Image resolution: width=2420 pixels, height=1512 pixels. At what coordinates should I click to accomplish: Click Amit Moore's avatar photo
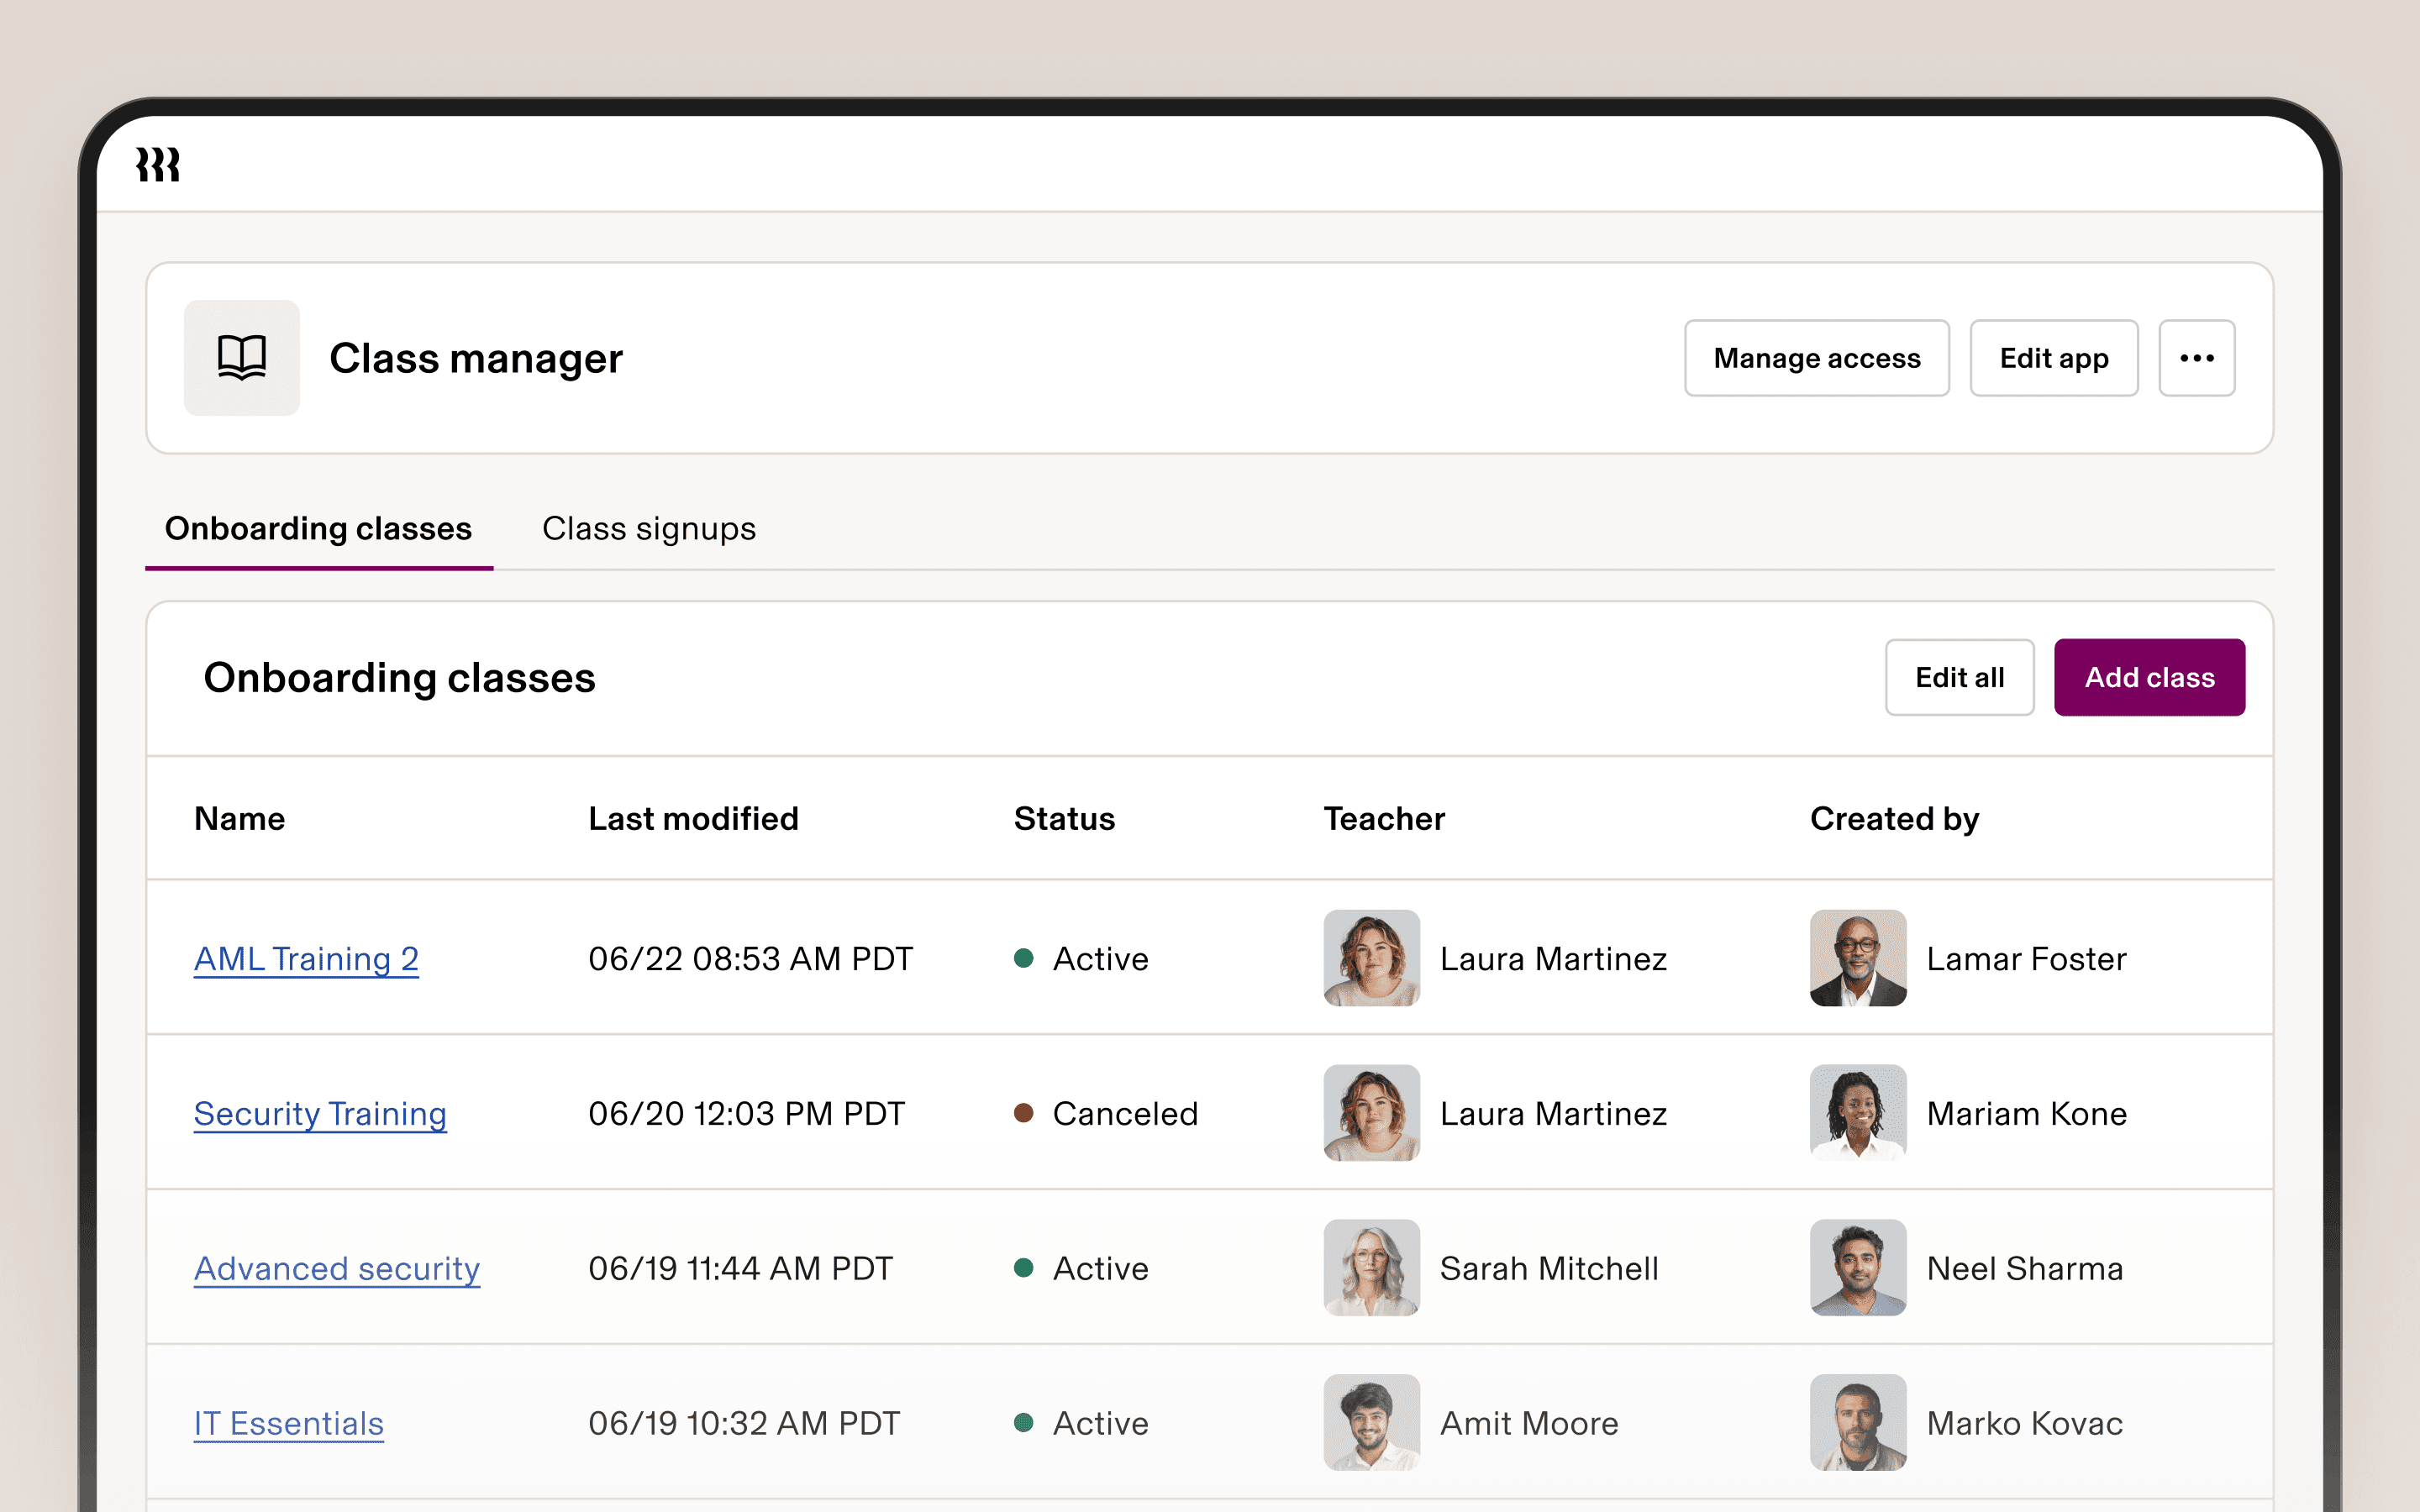point(1372,1423)
